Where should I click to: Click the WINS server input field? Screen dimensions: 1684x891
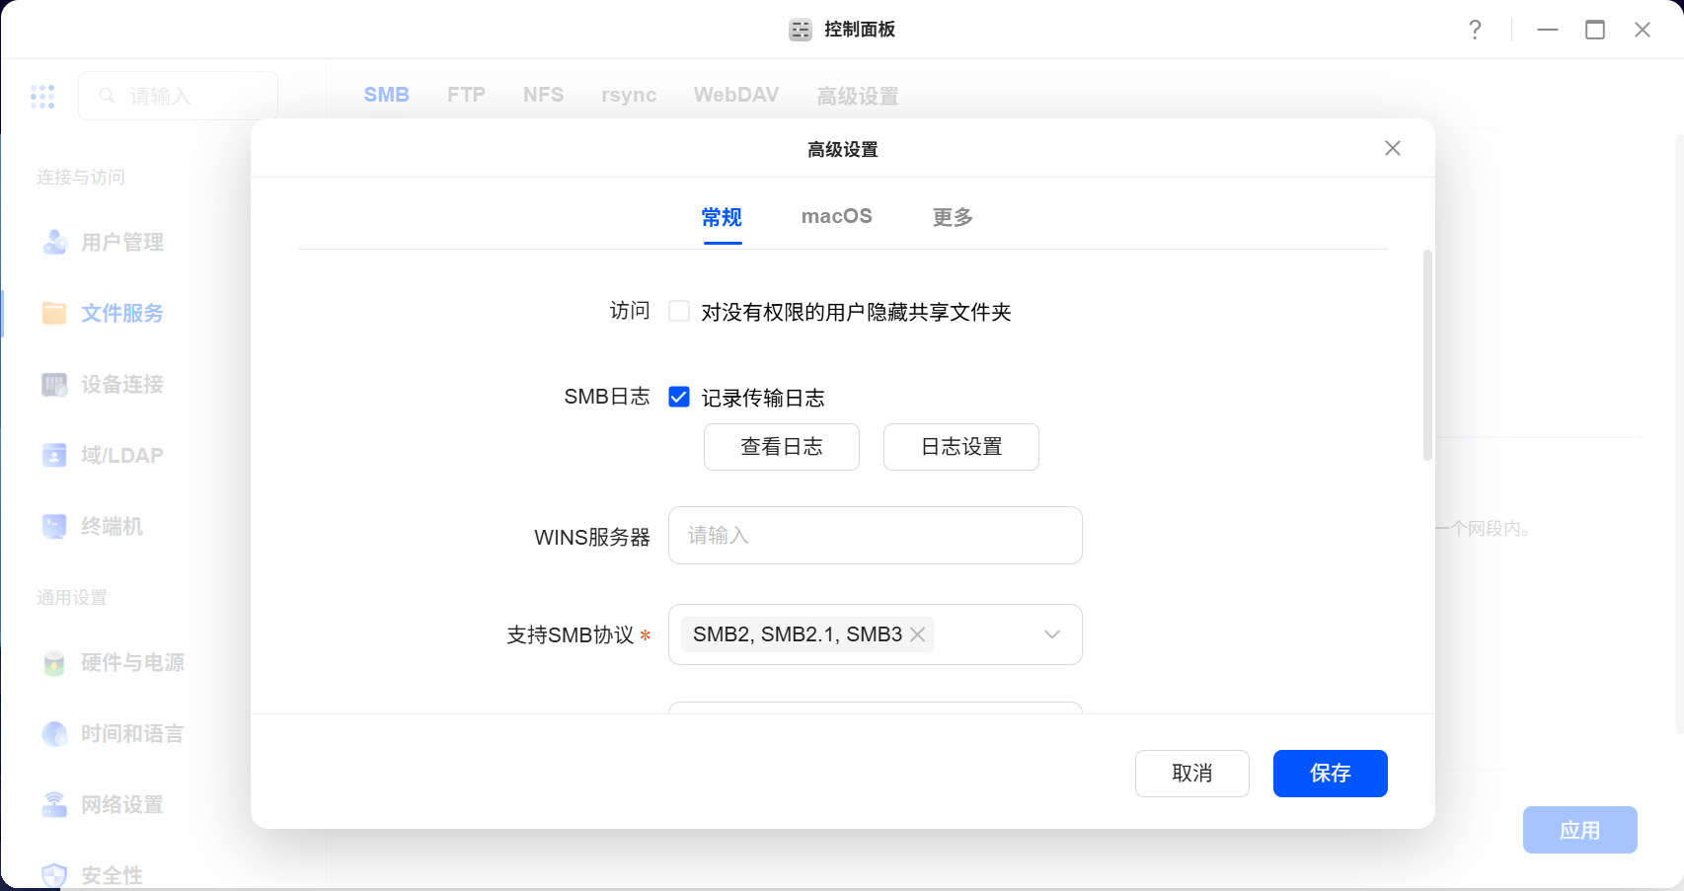[875, 536]
